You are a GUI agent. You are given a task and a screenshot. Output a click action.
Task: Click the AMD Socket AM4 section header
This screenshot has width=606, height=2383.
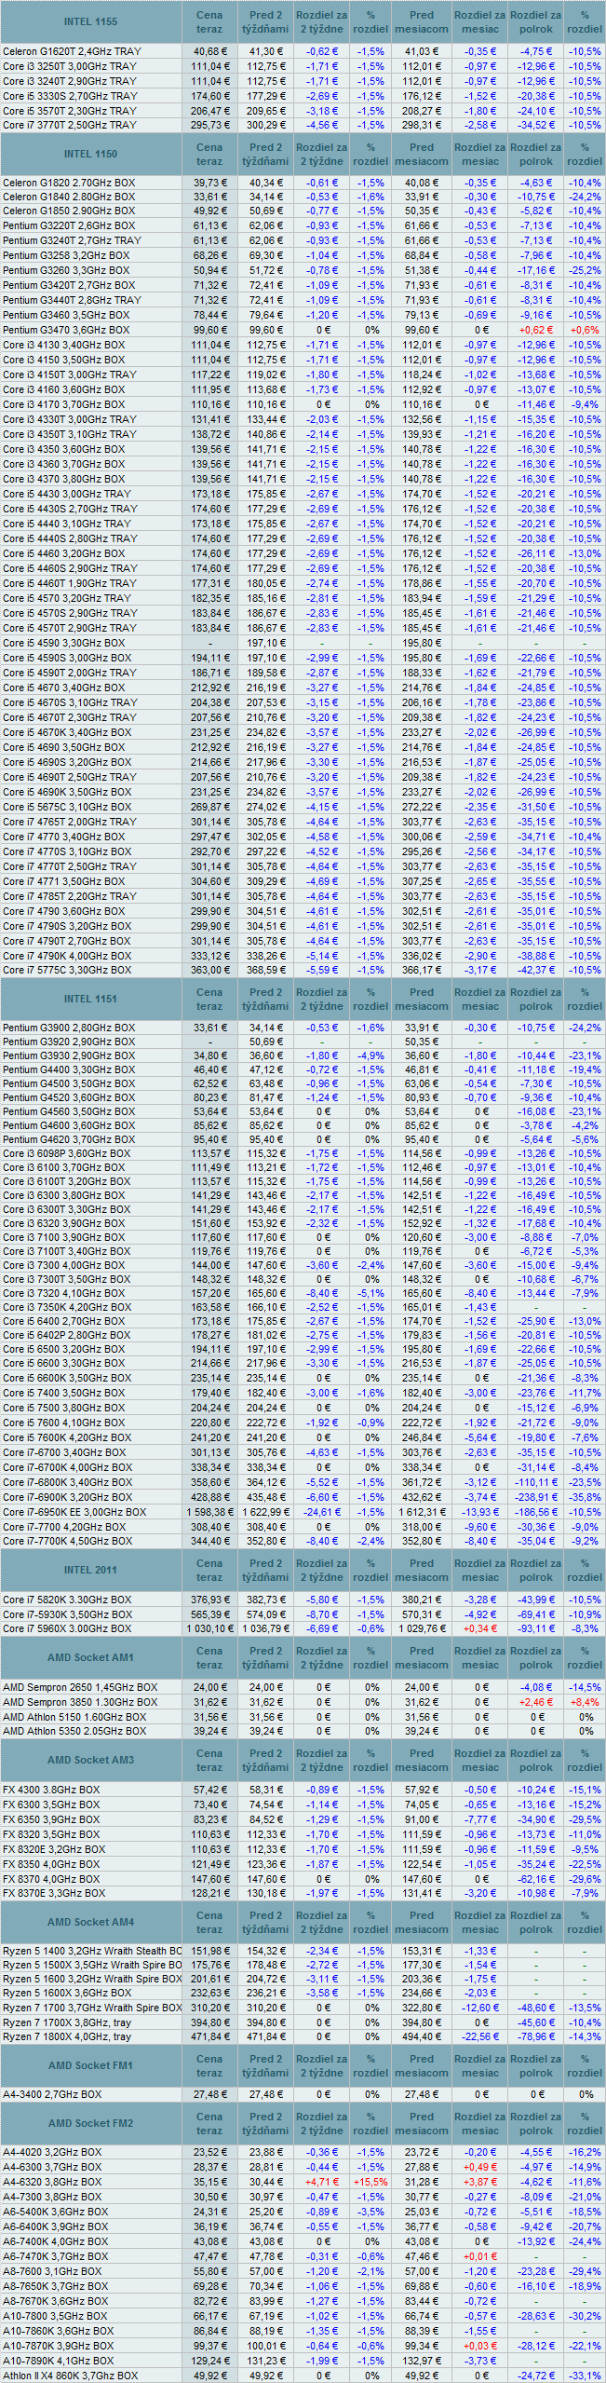[90, 1922]
